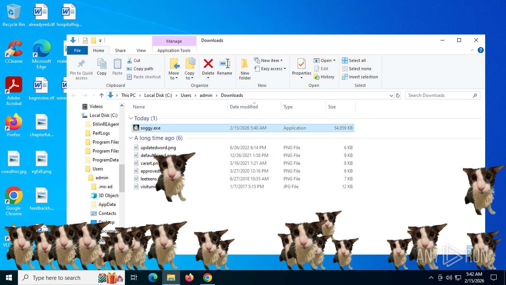Expand the Open dropdown in ribbon

point(324,60)
